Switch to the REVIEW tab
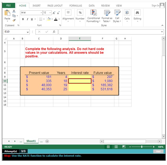Viewport: 167px width, 165px height. (x=105, y=6)
